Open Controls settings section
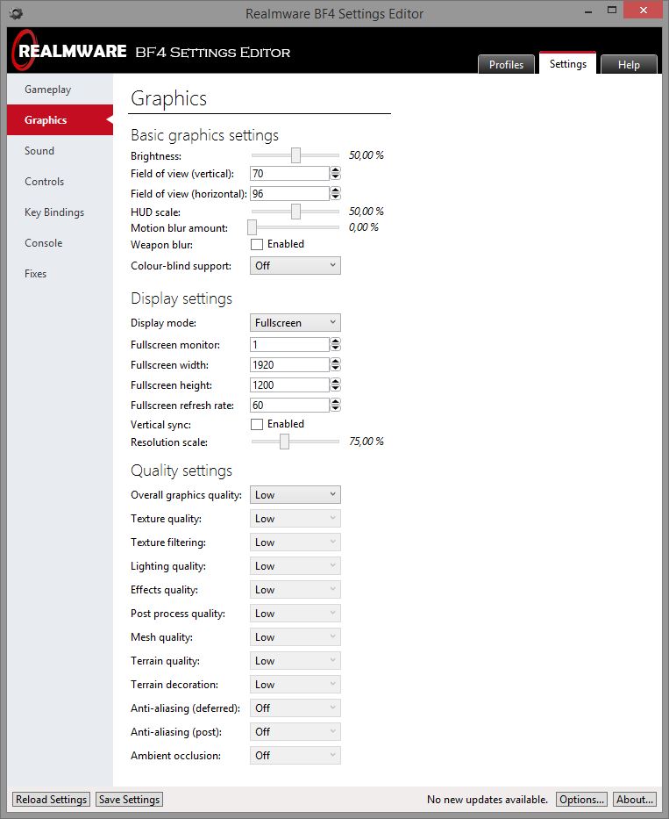669x819 pixels. pyautogui.click(x=60, y=182)
